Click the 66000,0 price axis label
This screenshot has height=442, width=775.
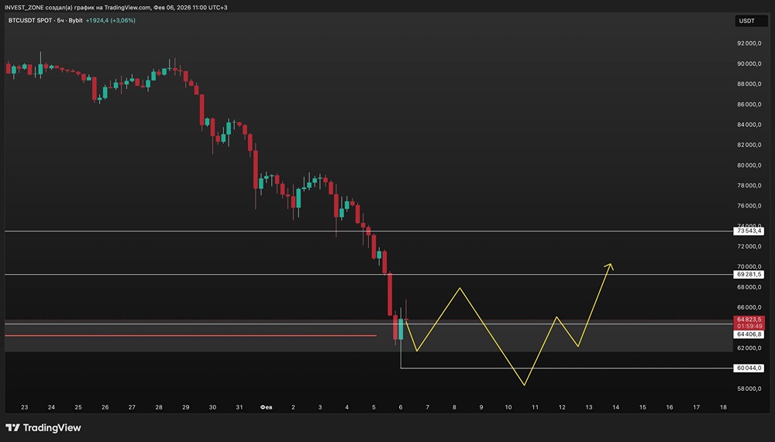coord(749,307)
